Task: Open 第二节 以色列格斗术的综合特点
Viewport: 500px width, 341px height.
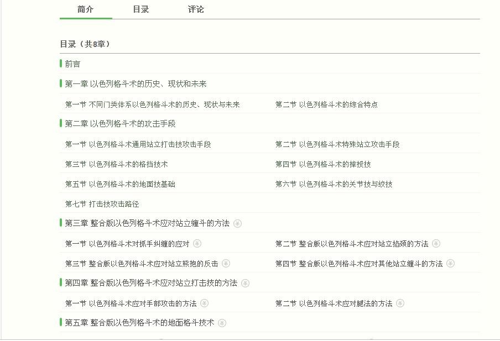Action: 326,104
